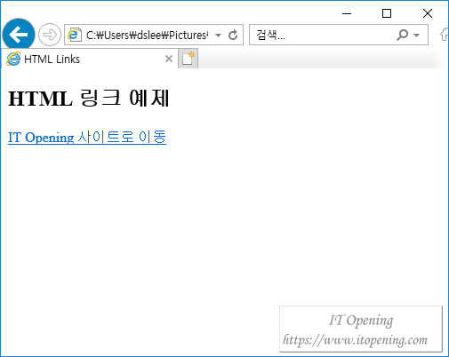Refresh the page with the reload icon
Image resolution: width=449 pixels, height=357 pixels.
pyautogui.click(x=233, y=35)
